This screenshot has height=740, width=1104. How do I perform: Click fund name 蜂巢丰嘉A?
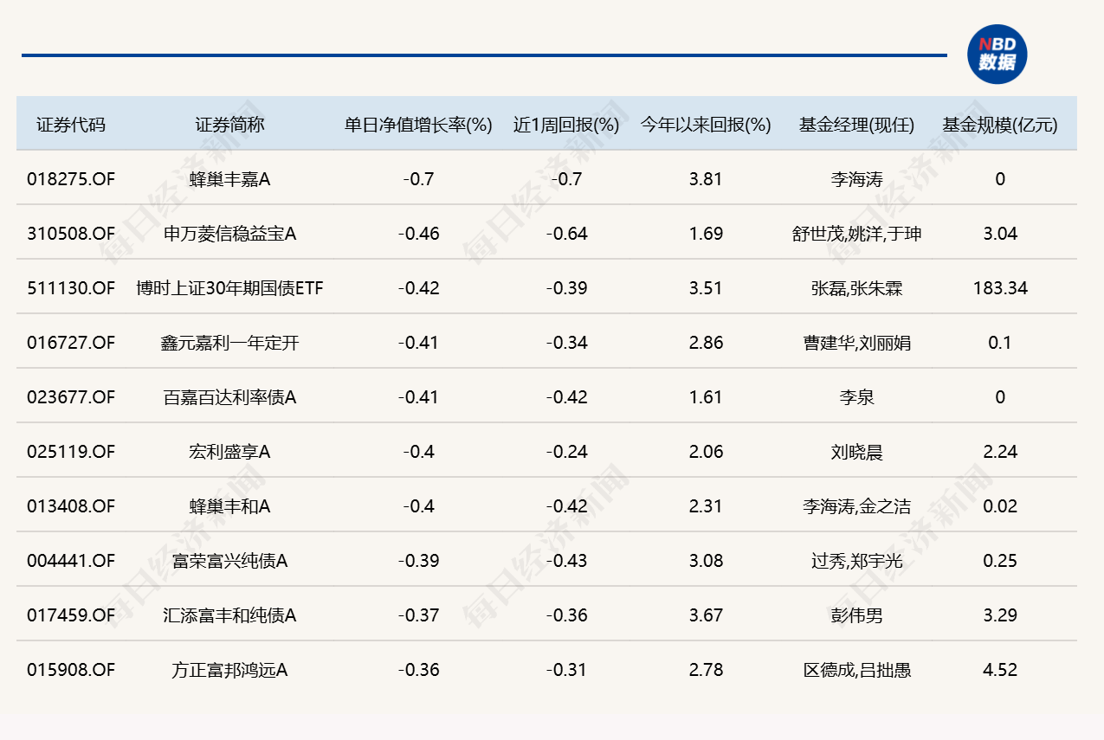pyautogui.click(x=229, y=180)
